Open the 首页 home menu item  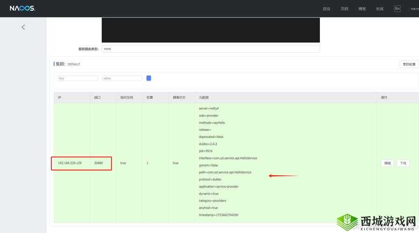[x=327, y=9]
